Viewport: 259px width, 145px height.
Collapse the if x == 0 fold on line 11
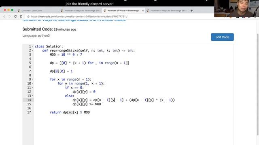pyautogui.click(x=32, y=87)
